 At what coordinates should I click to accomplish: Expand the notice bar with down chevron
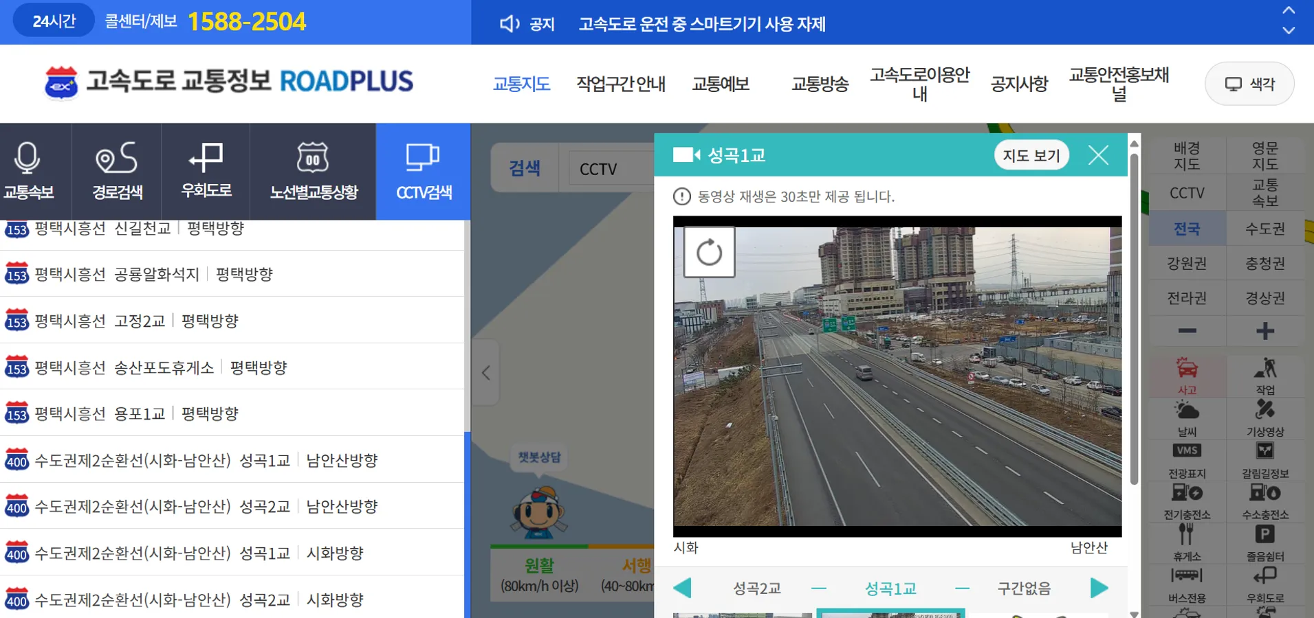point(1289,30)
